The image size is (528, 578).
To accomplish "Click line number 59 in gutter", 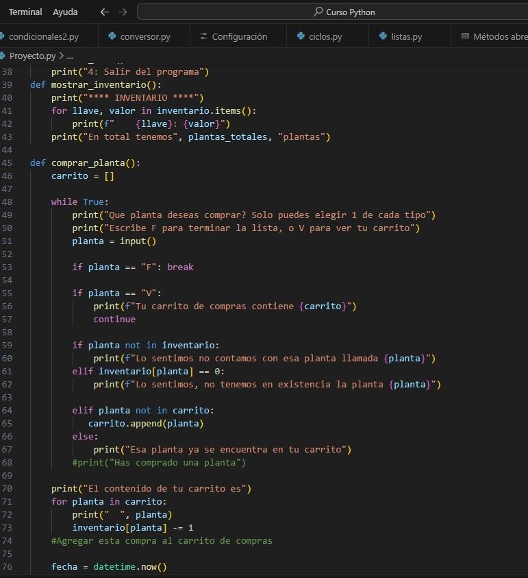I will (7, 346).
